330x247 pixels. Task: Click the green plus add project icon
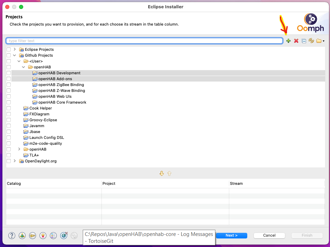pyautogui.click(x=288, y=41)
